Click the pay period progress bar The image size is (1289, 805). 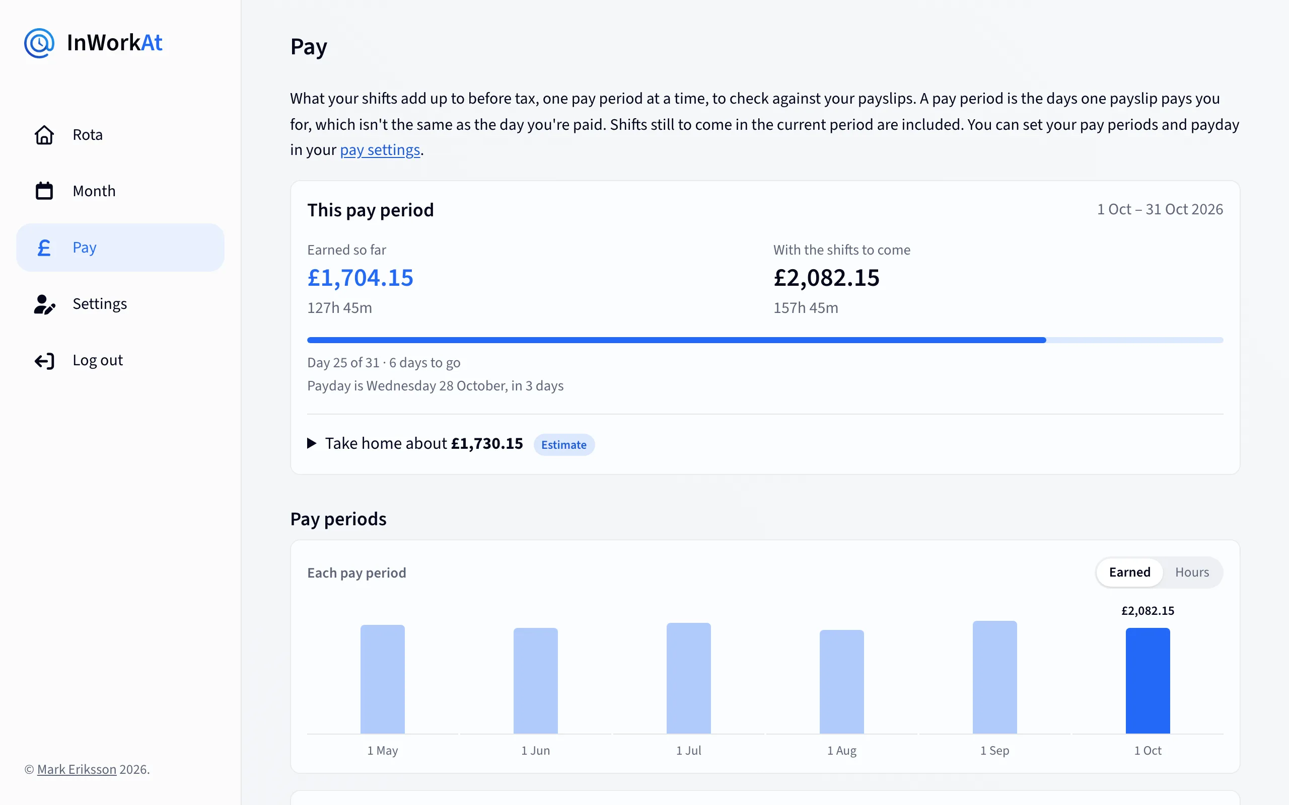(x=765, y=340)
